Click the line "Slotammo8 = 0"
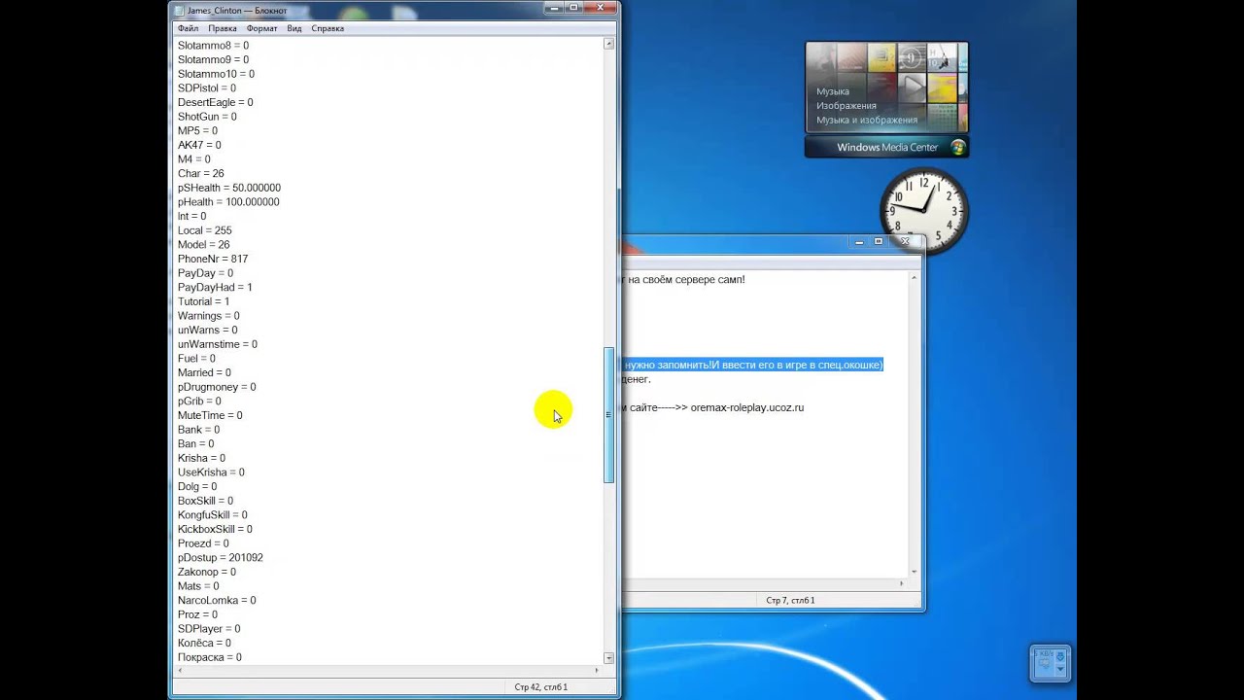This screenshot has height=700, width=1244. click(x=213, y=46)
